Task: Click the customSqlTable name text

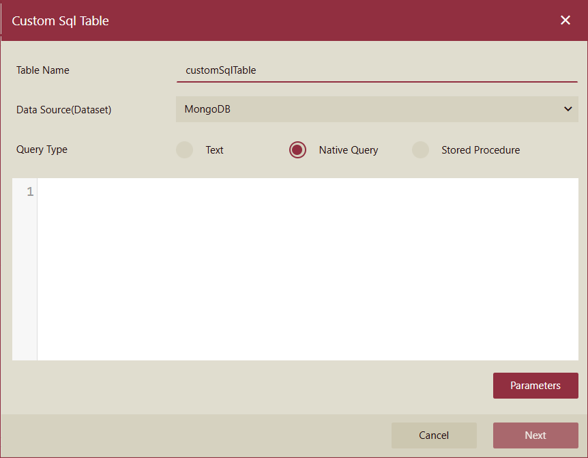Action: coord(221,70)
